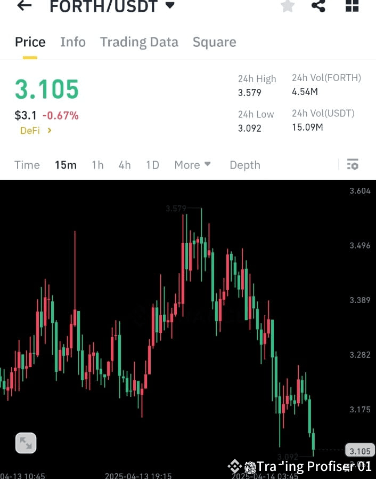Tap the fullscreen expand icon on the chart
Image resolution: width=376 pixels, height=479 pixels.
click(26, 443)
